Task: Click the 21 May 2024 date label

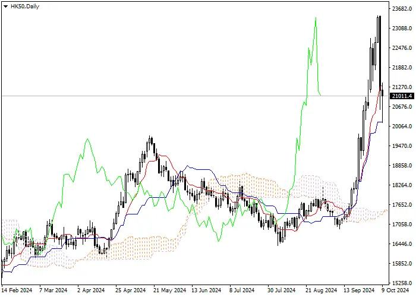Action: [169, 290]
